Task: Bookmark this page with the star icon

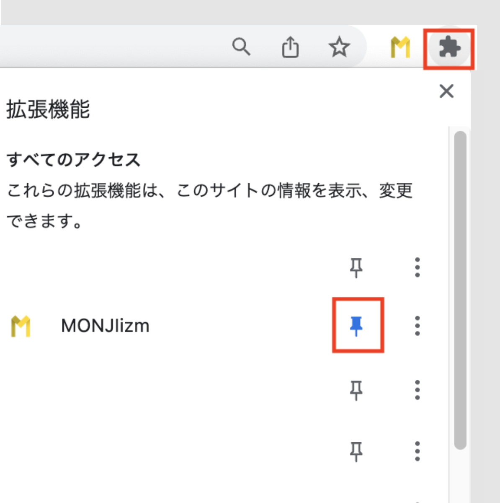Action: (339, 47)
